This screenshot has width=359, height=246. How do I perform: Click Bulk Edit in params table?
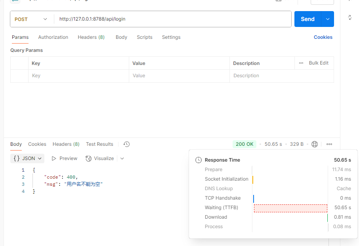pos(319,63)
